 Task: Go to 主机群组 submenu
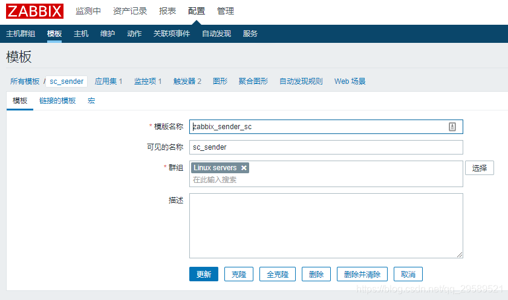(x=21, y=34)
